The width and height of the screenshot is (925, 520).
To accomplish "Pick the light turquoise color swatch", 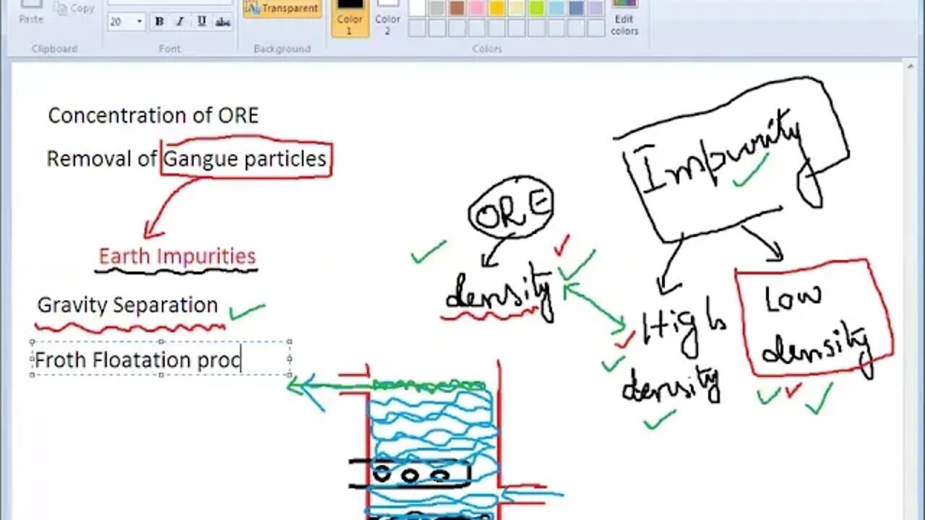I will tap(556, 8).
